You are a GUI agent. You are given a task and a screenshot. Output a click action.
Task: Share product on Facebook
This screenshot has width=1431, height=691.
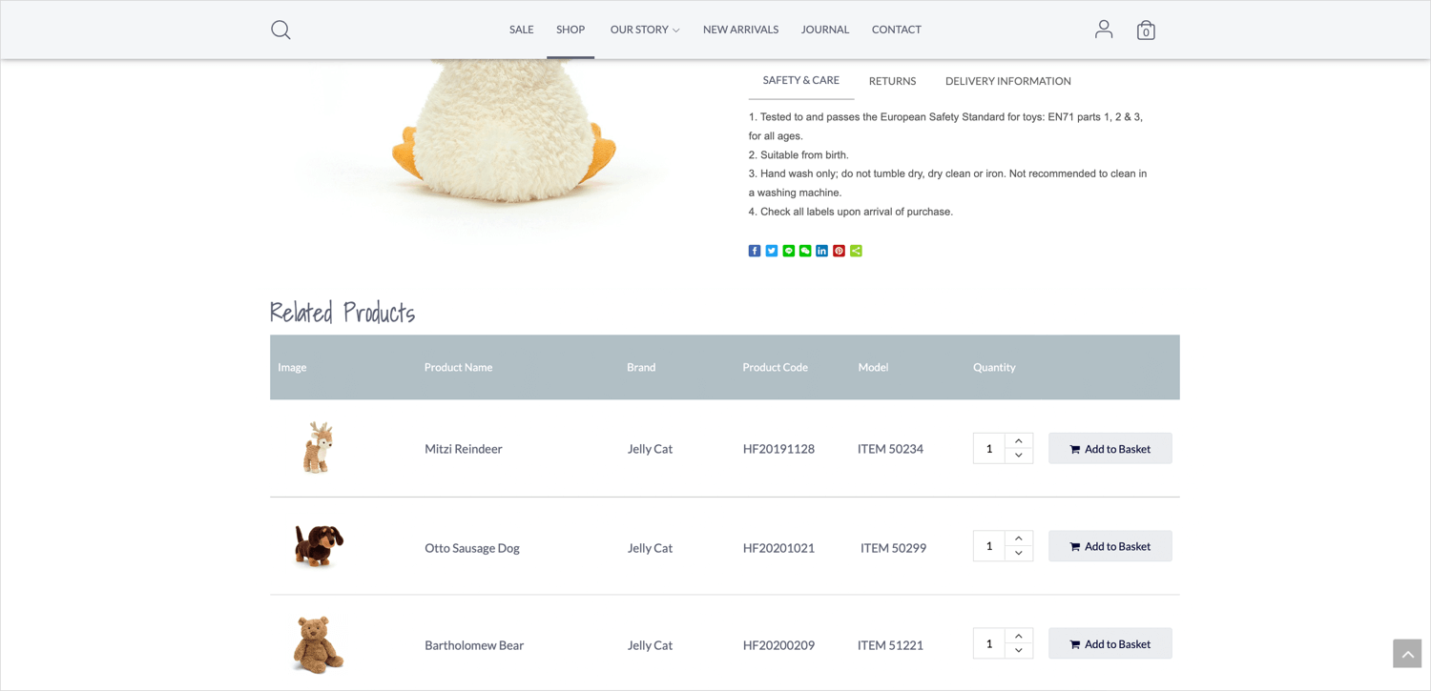point(755,251)
